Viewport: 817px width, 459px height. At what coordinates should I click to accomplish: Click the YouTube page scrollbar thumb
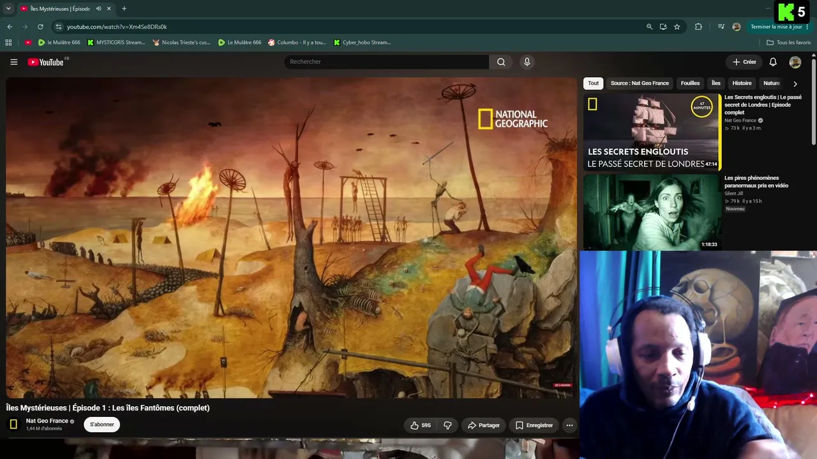pyautogui.click(x=814, y=102)
